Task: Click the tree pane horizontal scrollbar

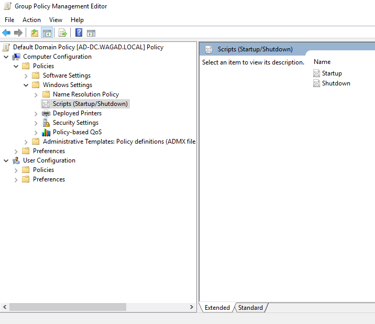Action: [67, 307]
